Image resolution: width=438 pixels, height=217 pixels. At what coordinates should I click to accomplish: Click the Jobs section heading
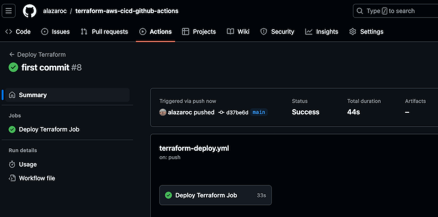click(15, 115)
